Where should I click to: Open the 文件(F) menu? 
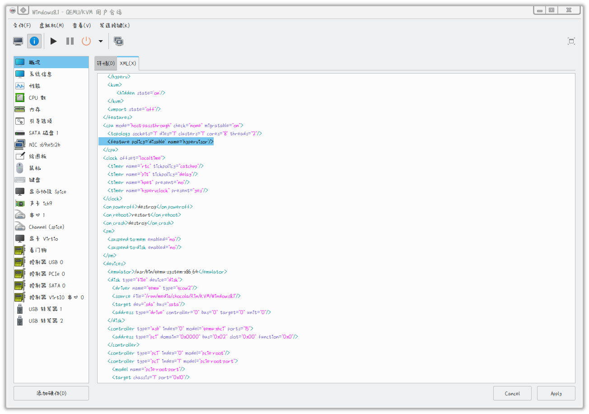click(x=22, y=26)
